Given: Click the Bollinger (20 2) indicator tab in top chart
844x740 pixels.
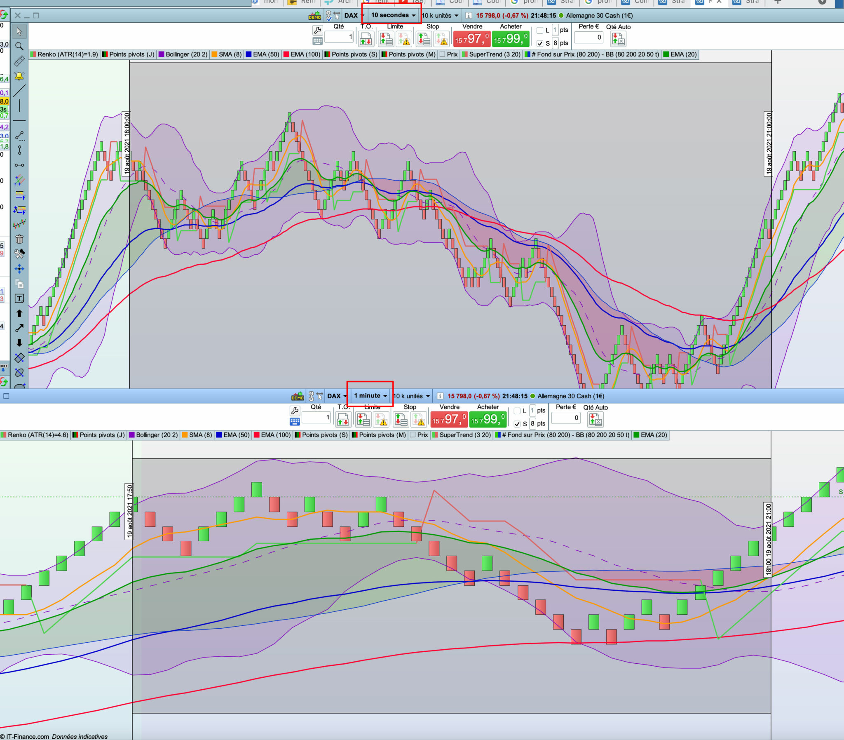Looking at the screenshot, I should click(183, 54).
